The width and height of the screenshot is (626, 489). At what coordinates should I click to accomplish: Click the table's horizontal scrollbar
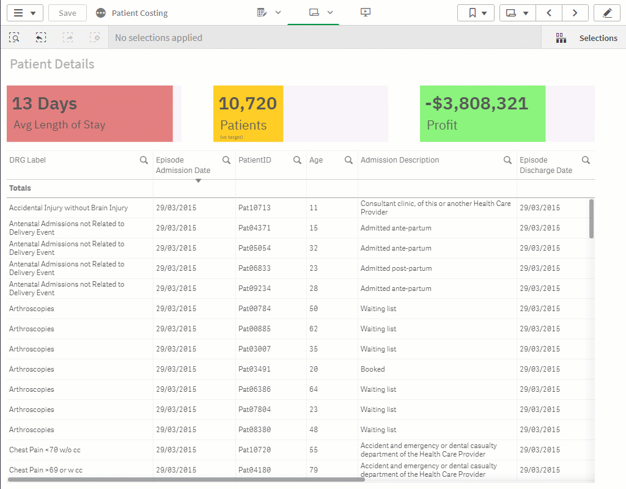tap(186, 479)
